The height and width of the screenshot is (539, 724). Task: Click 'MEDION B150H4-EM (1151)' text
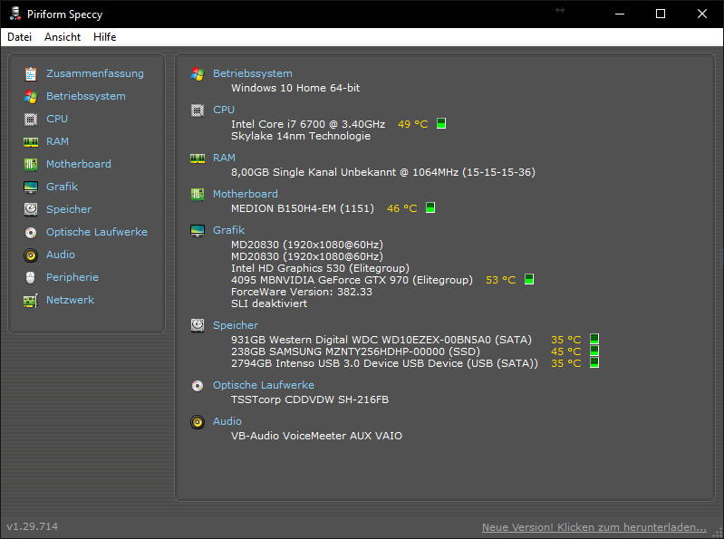(303, 208)
